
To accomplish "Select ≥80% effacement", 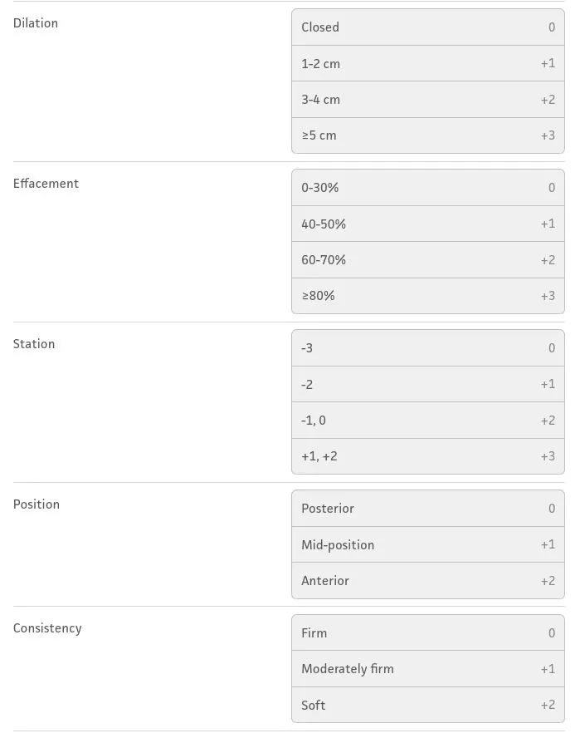I will [427, 296].
